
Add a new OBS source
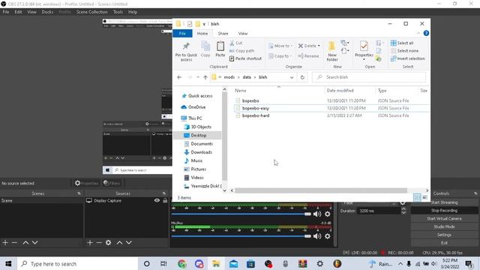pyautogui.click(x=90, y=242)
